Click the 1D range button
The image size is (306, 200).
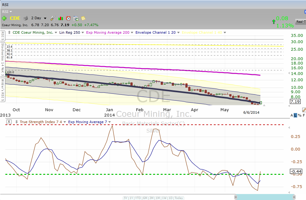(x=171, y=198)
